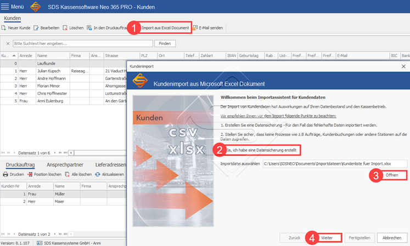Screen dimensions: 410x246
Task: Click the PLZ column header
Action: (x=149, y=56)
